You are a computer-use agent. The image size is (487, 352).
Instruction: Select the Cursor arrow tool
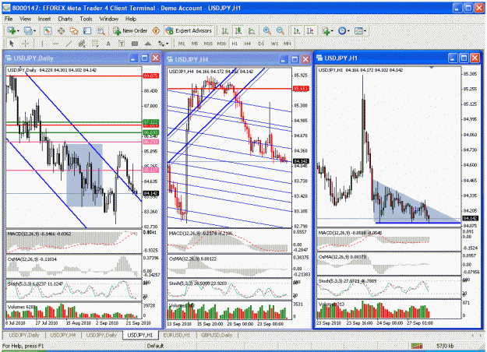coord(12,44)
